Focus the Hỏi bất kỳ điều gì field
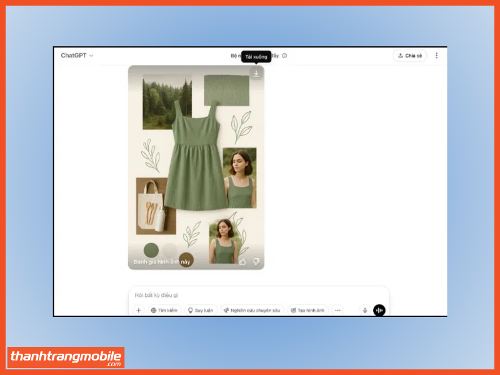500x375 pixels. point(258,295)
